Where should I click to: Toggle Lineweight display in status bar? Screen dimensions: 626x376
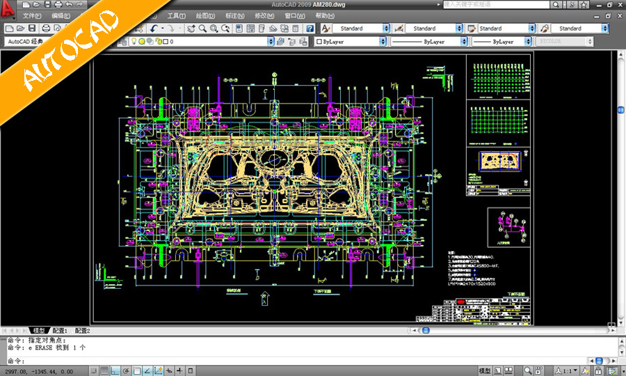tap(179, 371)
